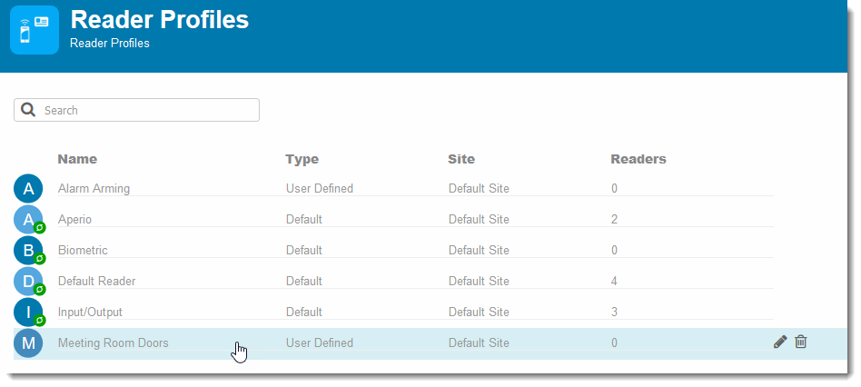Click the Reader Profiles header icon

tap(35, 30)
